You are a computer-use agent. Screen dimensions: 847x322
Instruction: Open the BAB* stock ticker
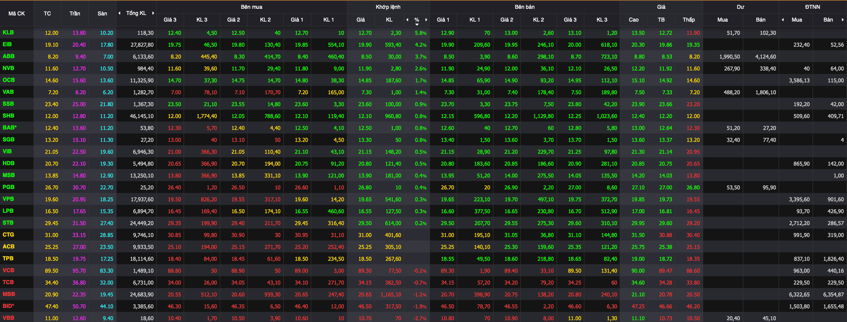pyautogui.click(x=10, y=128)
